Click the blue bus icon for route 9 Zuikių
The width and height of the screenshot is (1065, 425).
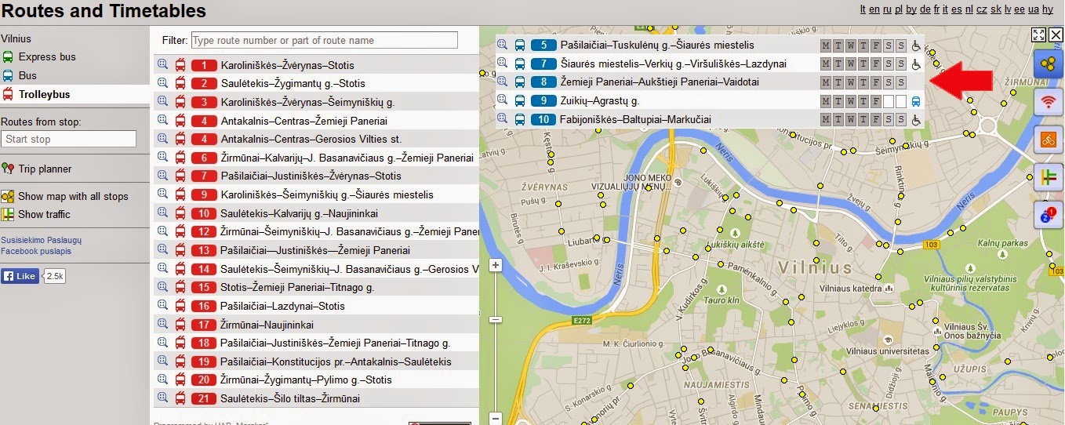pyautogui.click(x=520, y=100)
